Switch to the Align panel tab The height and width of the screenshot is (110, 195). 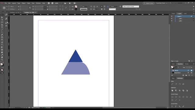click(x=173, y=78)
